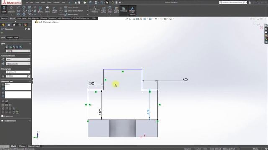Click the Rapid Sketch tool
The width and height of the screenshot is (268, 150).
(116, 10)
